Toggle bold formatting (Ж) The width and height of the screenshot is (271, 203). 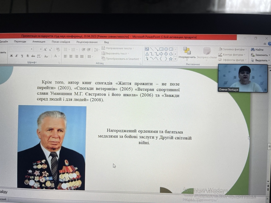click(11, 56)
